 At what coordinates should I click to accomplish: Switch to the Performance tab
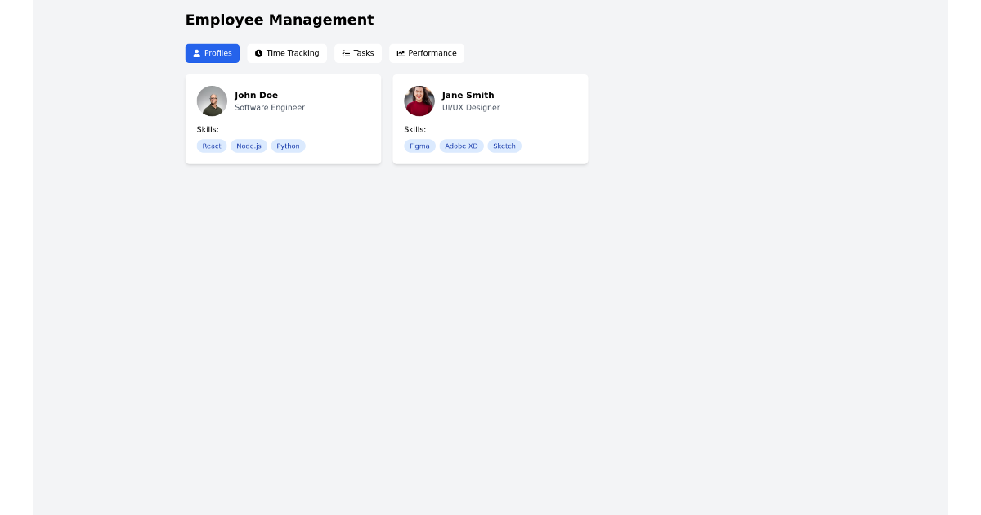427,53
